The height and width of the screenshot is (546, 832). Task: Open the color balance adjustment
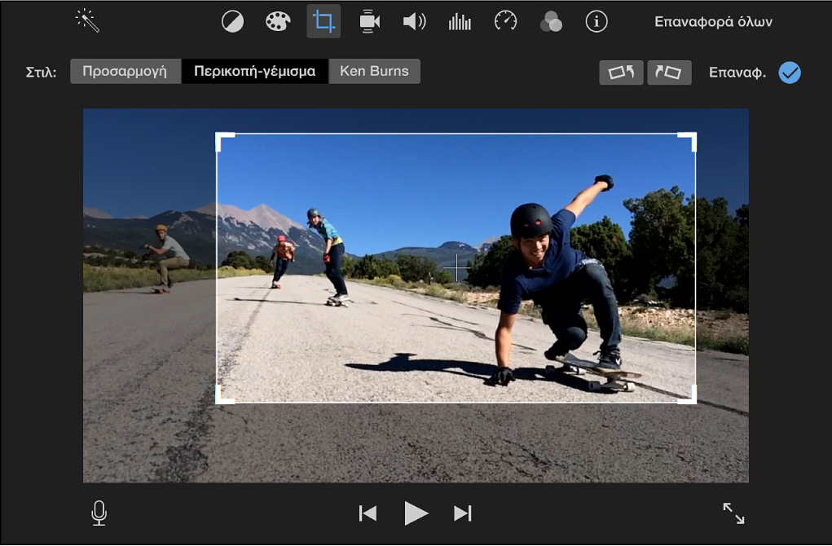coord(232,22)
